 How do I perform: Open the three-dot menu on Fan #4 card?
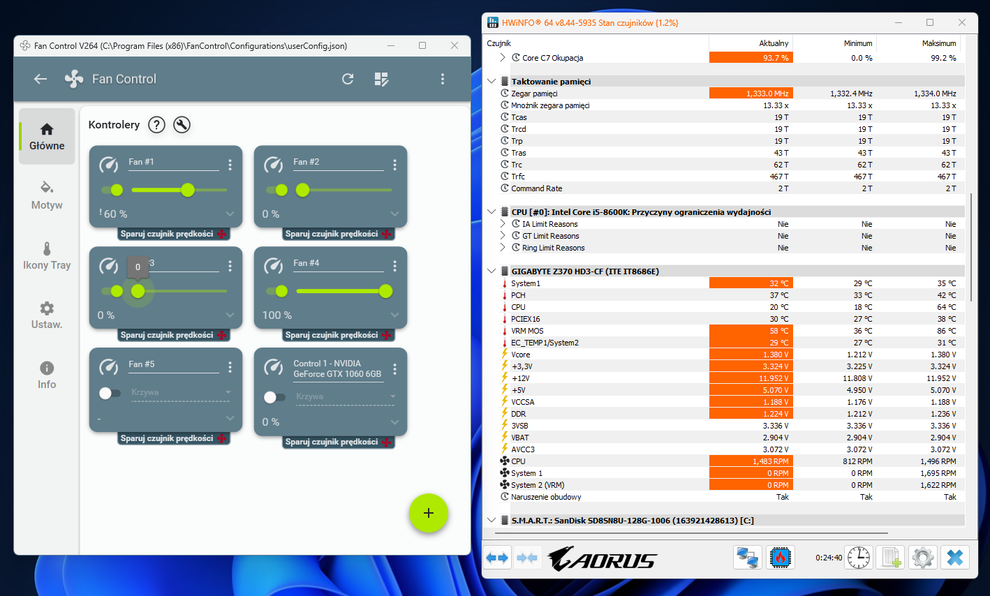click(394, 266)
